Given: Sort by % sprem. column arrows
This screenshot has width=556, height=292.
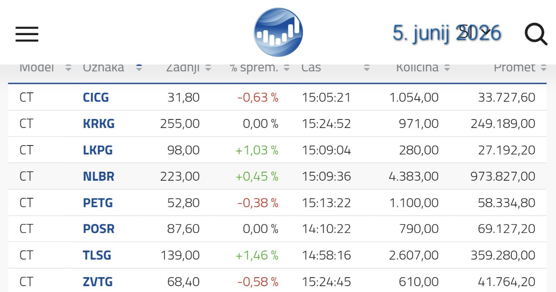Looking at the screenshot, I should pyautogui.click(x=287, y=68).
